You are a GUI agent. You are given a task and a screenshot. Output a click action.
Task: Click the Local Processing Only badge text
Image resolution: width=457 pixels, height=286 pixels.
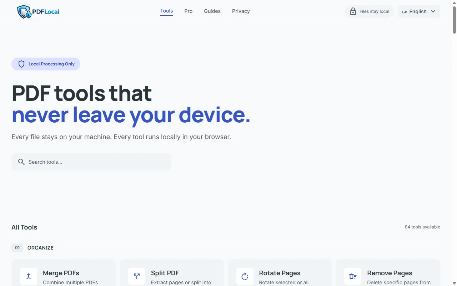click(51, 64)
